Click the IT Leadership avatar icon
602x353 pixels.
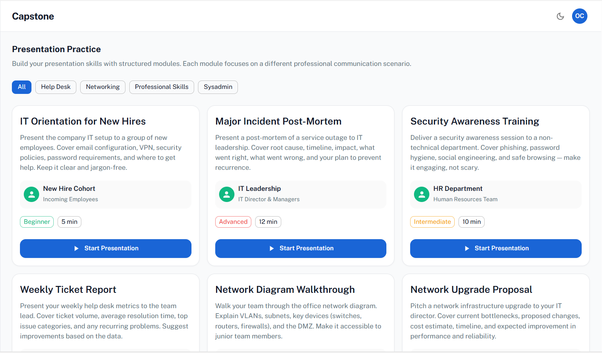pos(227,194)
